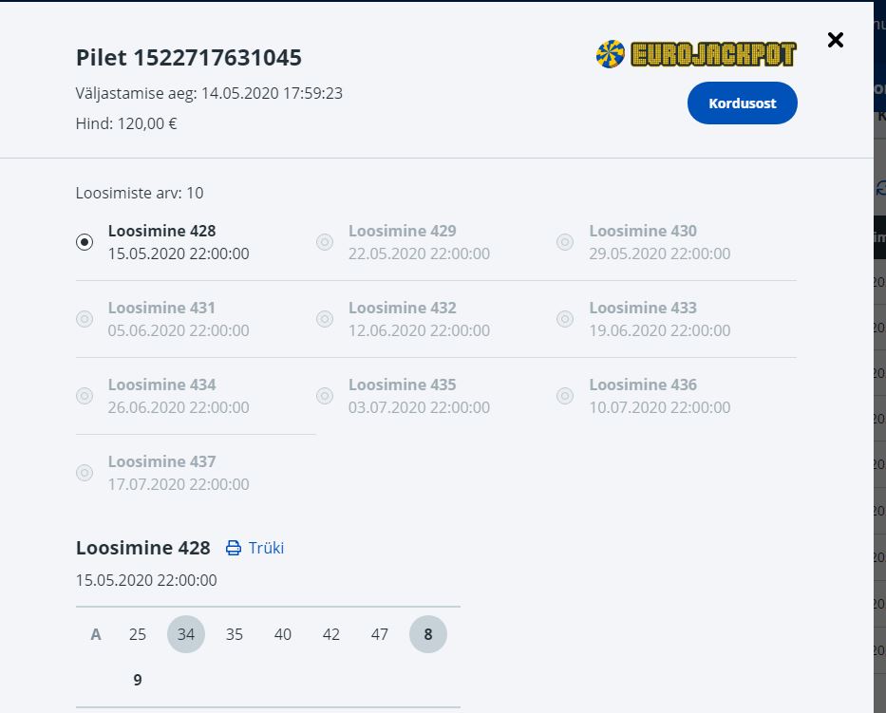This screenshot has height=713, width=886.
Task: Select Loosimine 436 dated 10.07.2020
Action: (x=565, y=396)
